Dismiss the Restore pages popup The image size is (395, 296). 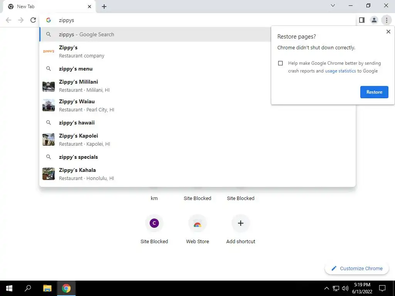[388, 32]
